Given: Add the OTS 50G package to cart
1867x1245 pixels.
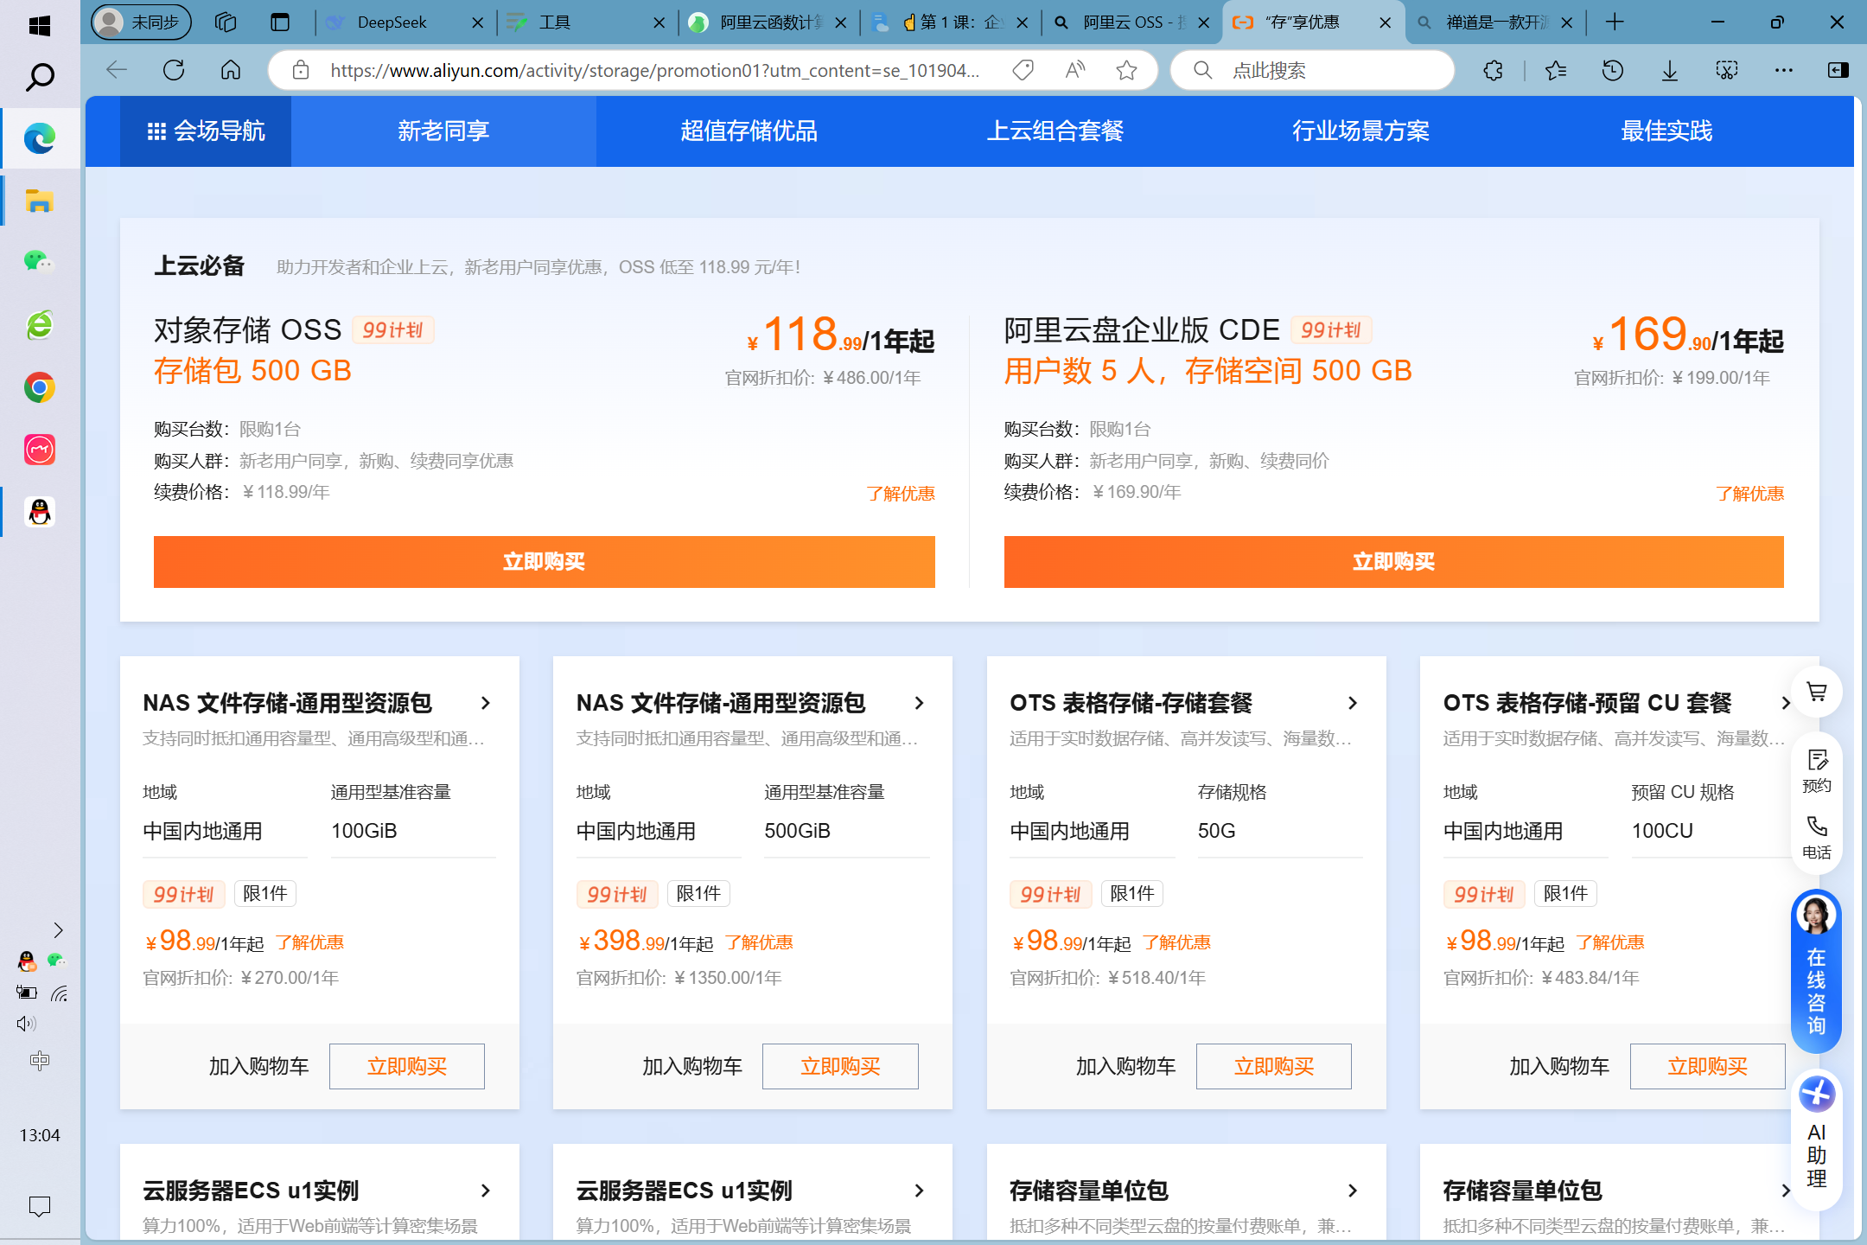Looking at the screenshot, I should point(1126,1066).
